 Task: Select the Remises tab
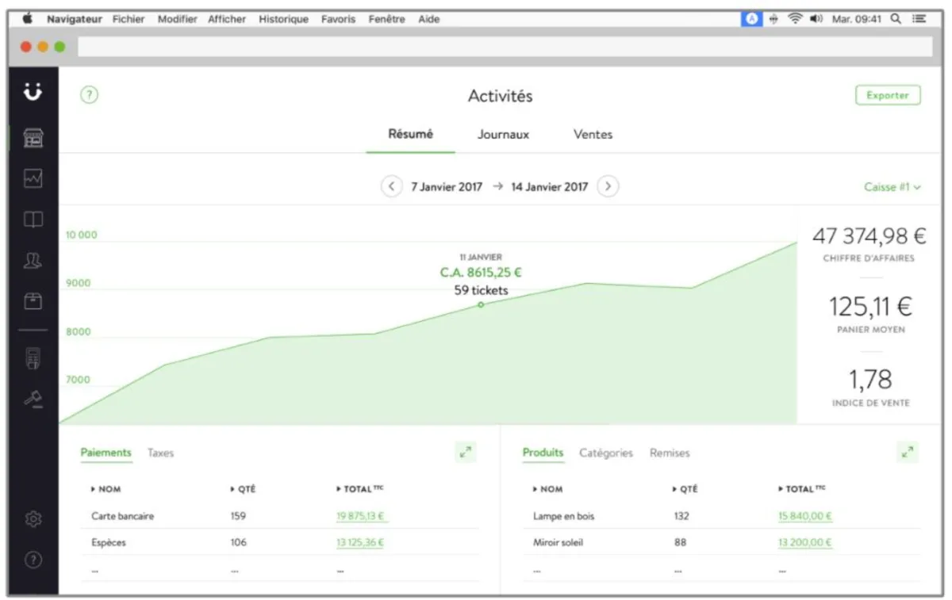click(x=670, y=453)
